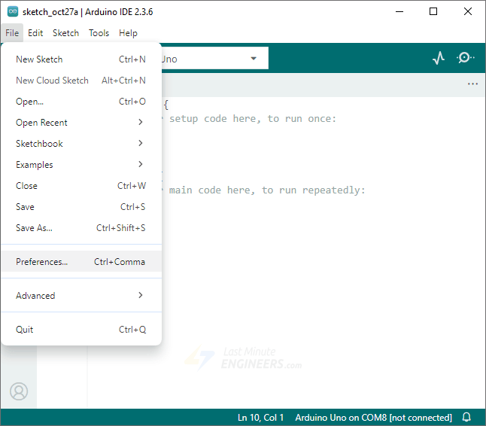Screen dimensions: 486x426
Task: Expand the Advanced submenu
Action: pos(81,296)
